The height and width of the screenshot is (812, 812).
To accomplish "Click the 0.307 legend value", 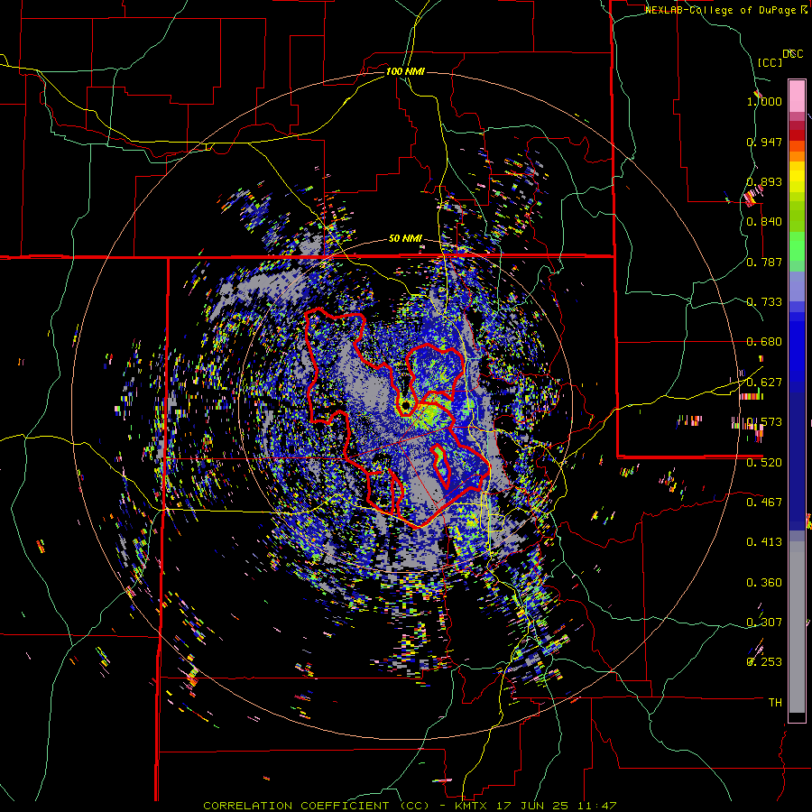I will 764,623.
